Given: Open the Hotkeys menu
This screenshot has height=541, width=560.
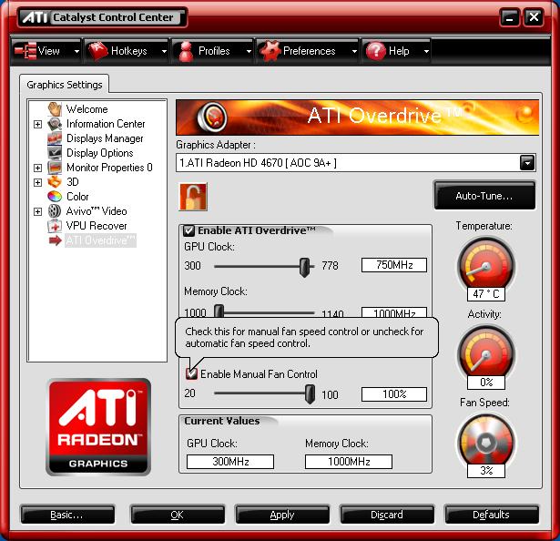Looking at the screenshot, I should click(x=127, y=51).
